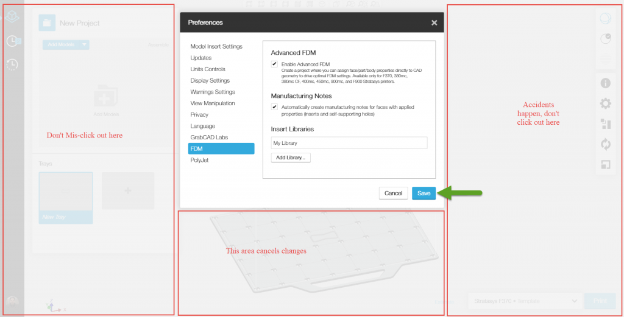Open the Model Info icon in right toolbar
Image resolution: width=624 pixels, height=317 pixels.
coord(605,83)
